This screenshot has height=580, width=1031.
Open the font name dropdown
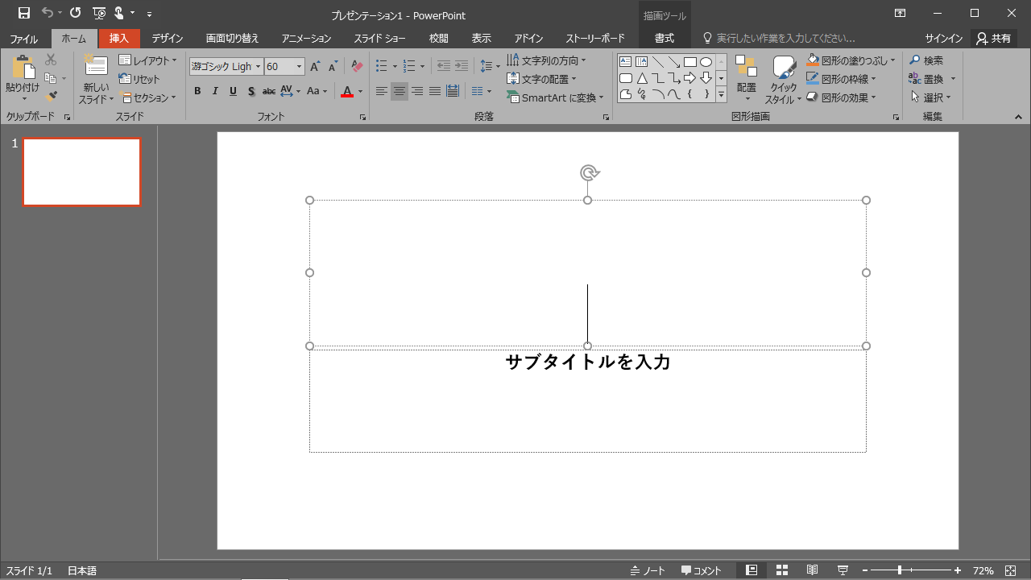click(259, 67)
